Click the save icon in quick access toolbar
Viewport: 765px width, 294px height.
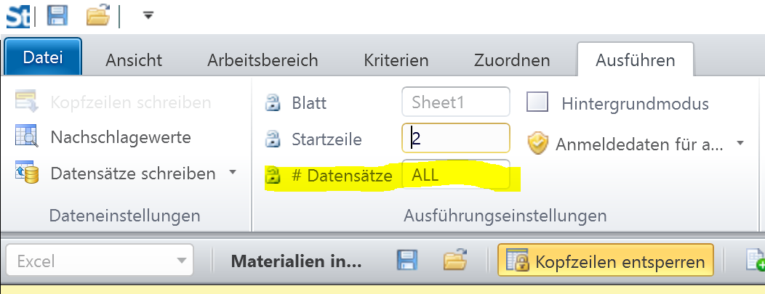57,15
